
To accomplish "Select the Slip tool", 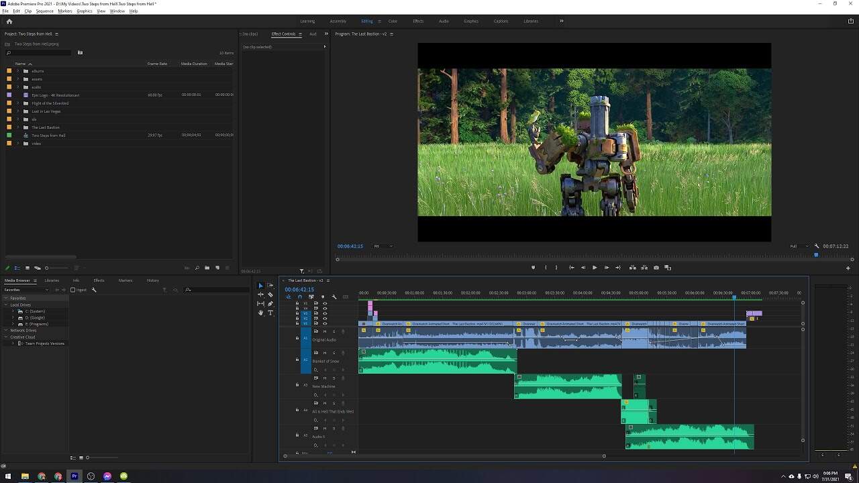I will pyautogui.click(x=261, y=303).
